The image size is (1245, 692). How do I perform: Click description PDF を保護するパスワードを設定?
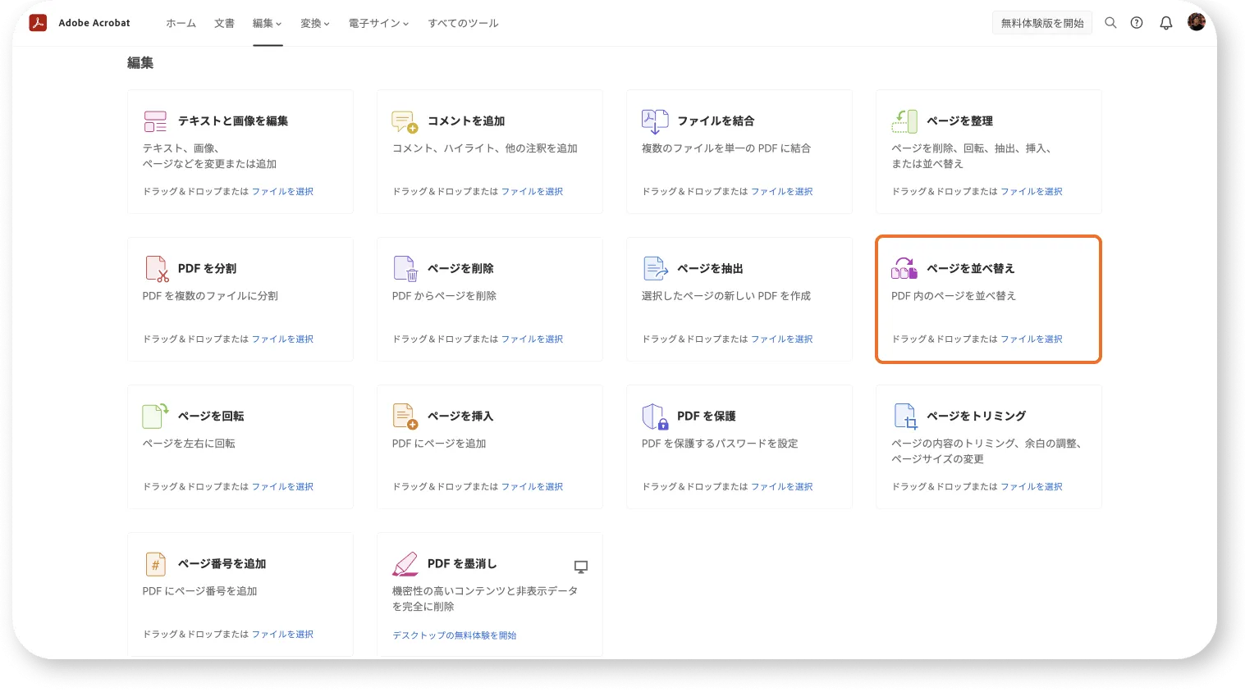click(x=720, y=444)
